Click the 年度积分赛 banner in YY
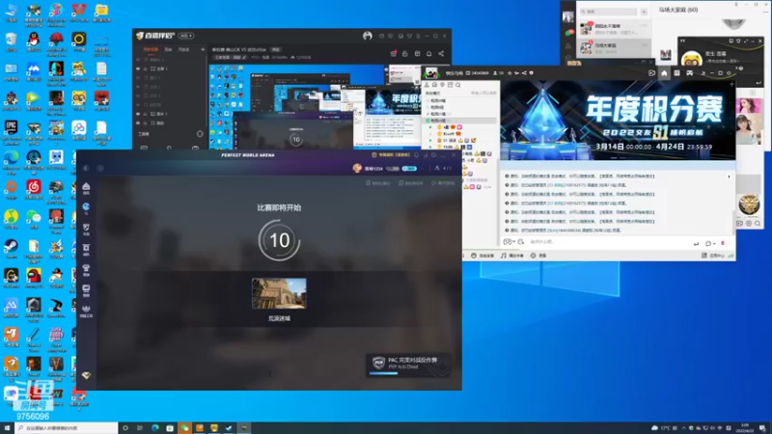 tap(618, 120)
